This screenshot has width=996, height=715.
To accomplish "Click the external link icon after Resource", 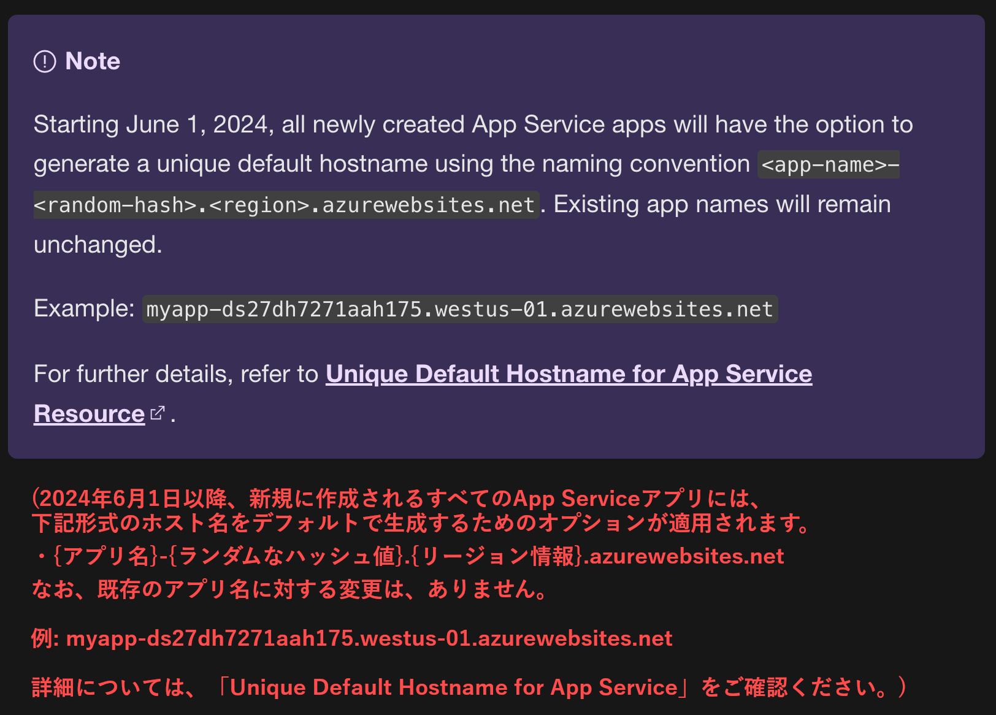I will tap(158, 413).
